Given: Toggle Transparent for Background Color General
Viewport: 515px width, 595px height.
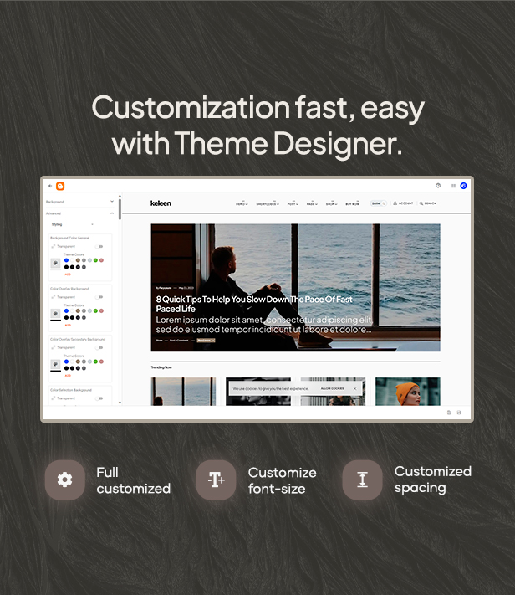Looking at the screenshot, I should click(99, 247).
